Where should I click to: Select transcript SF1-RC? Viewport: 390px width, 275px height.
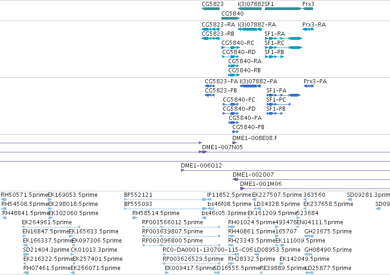[275, 43]
